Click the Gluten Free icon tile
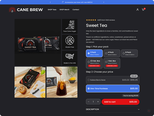The height and width of the screenshot is (116, 154). tap(70, 42)
